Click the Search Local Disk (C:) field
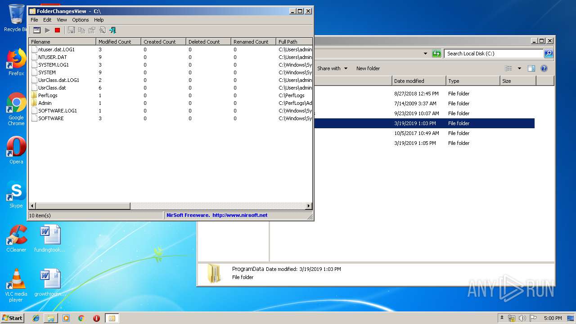 (494, 54)
